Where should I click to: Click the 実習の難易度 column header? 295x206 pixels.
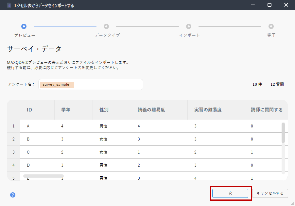tap(208, 110)
